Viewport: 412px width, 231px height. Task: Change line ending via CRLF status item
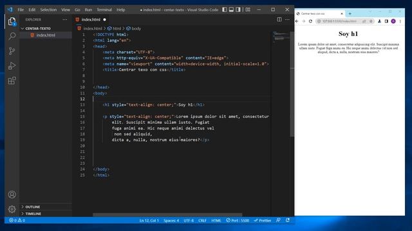(202, 221)
